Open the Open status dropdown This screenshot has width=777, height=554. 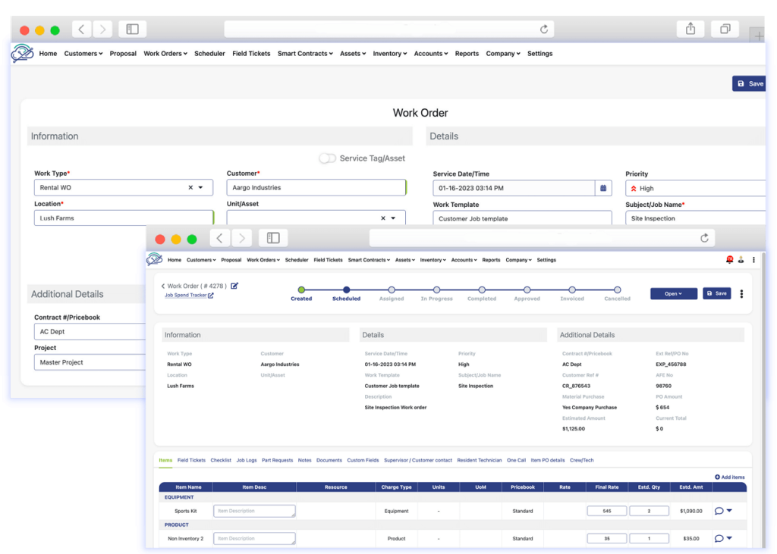tap(673, 293)
